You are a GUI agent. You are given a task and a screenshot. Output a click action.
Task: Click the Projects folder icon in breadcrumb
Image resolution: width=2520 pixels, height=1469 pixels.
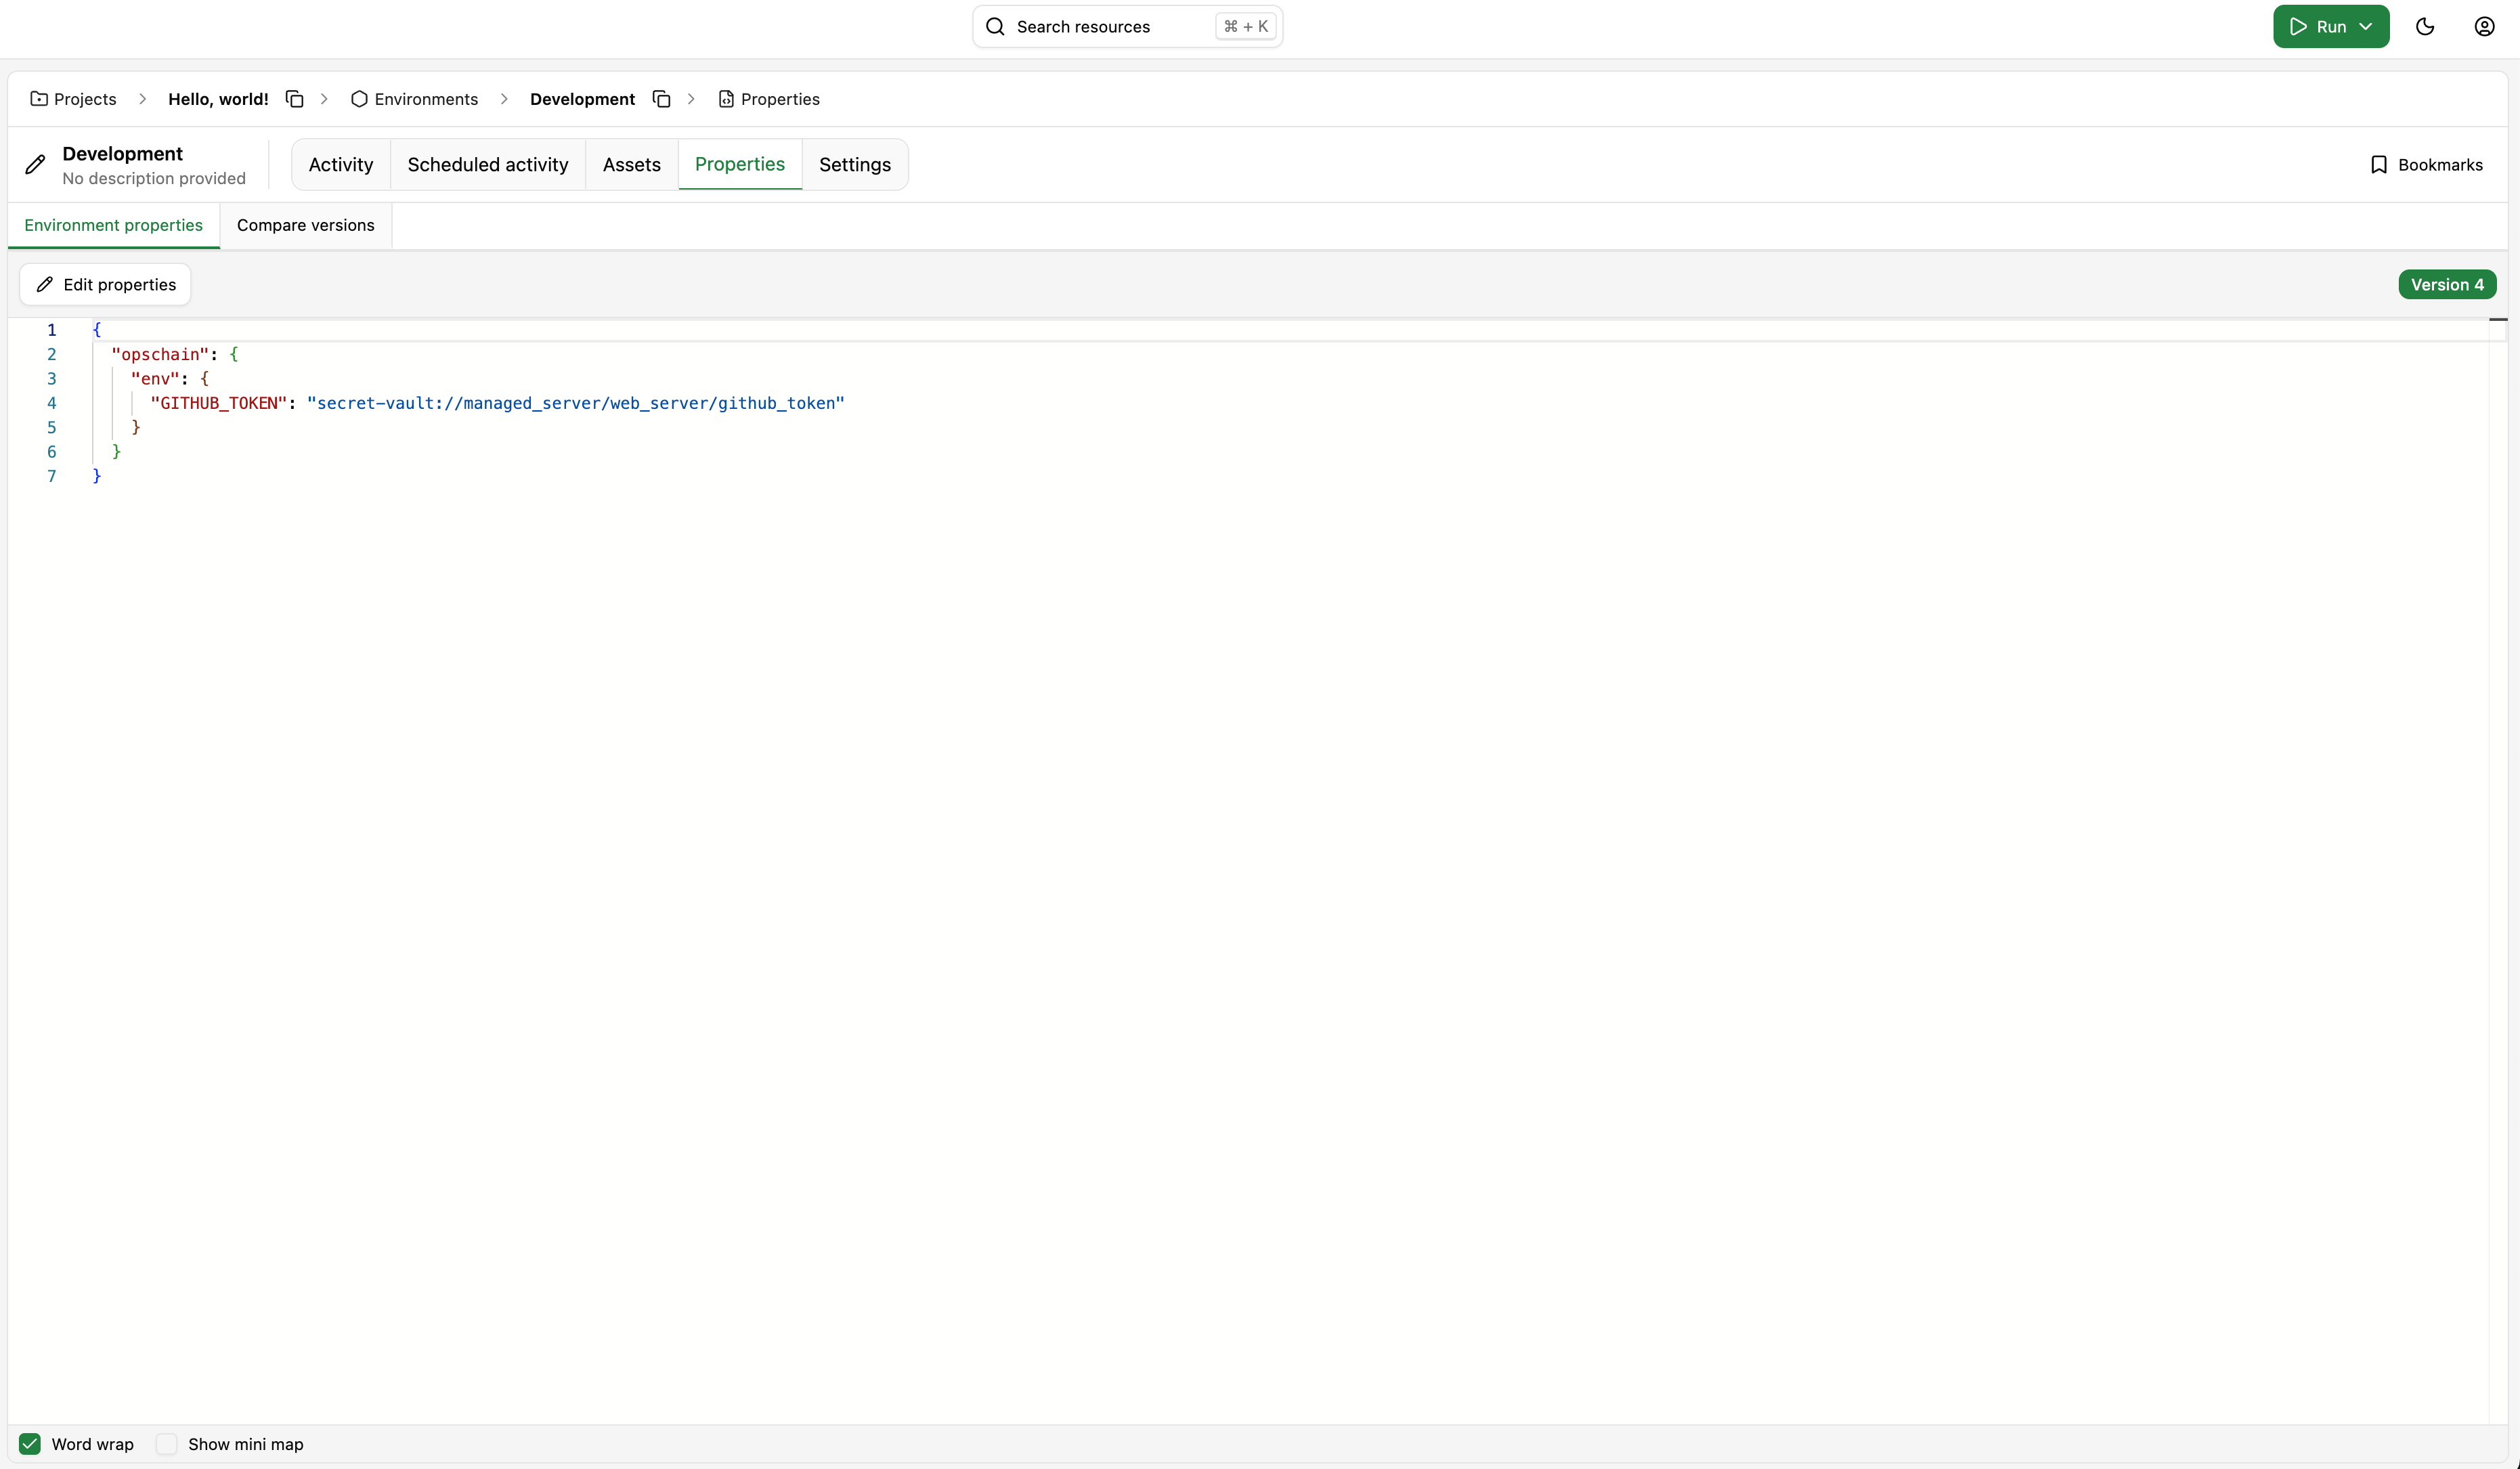tap(39, 98)
